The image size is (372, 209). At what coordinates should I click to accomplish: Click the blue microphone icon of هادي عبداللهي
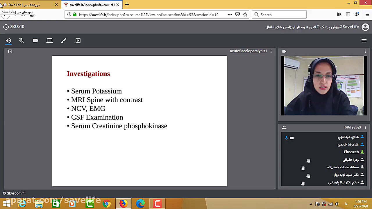coord(286,138)
